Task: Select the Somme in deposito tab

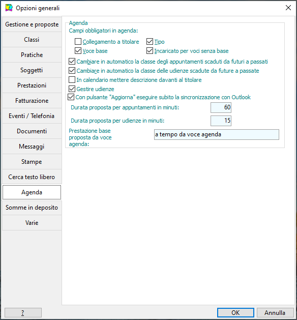Action: coord(32,208)
